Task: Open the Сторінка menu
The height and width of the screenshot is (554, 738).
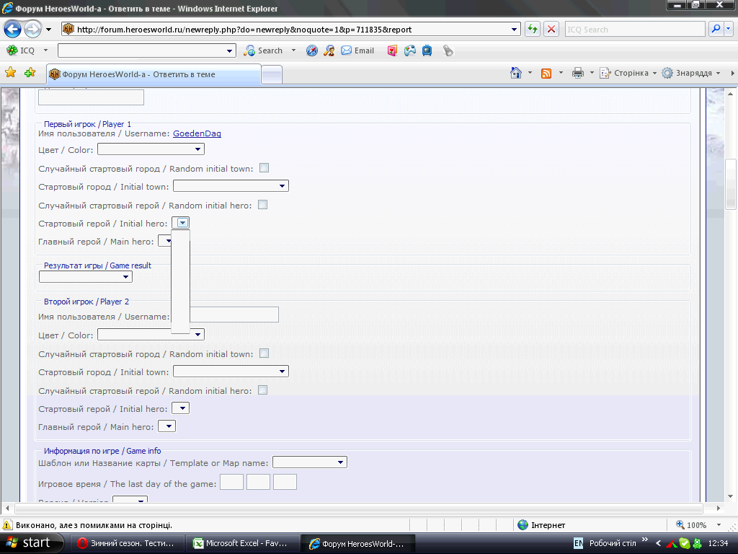Action: (x=628, y=73)
